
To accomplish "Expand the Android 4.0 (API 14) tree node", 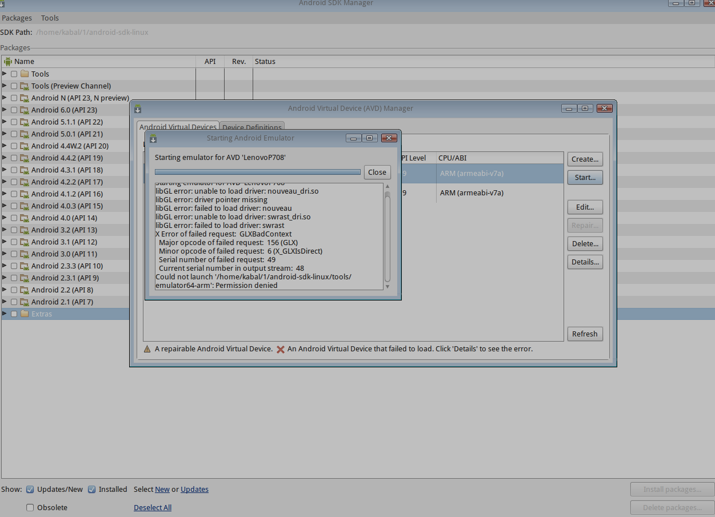I will point(5,218).
